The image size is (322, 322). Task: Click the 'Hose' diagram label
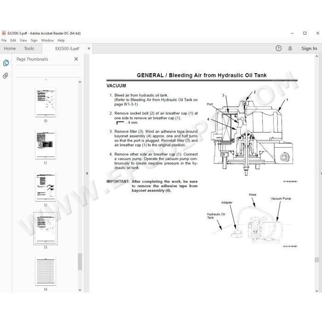(253, 195)
